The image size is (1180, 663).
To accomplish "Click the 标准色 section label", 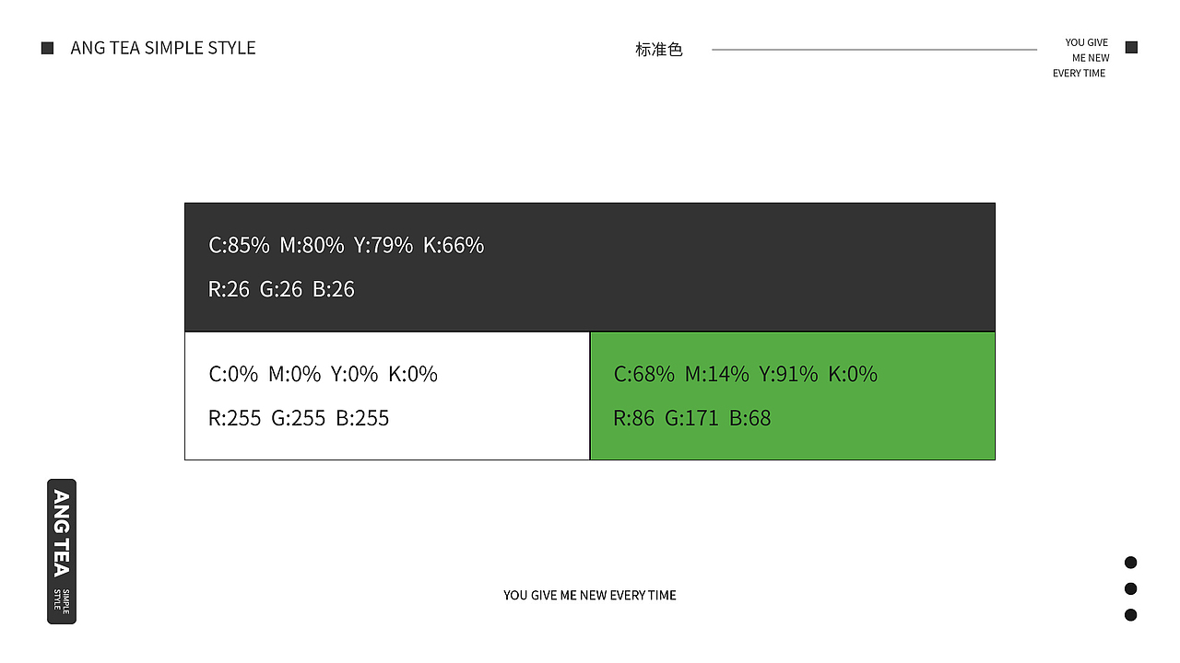I will pyautogui.click(x=658, y=50).
